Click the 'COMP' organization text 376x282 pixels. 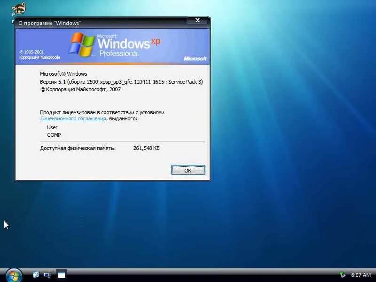[54, 135]
